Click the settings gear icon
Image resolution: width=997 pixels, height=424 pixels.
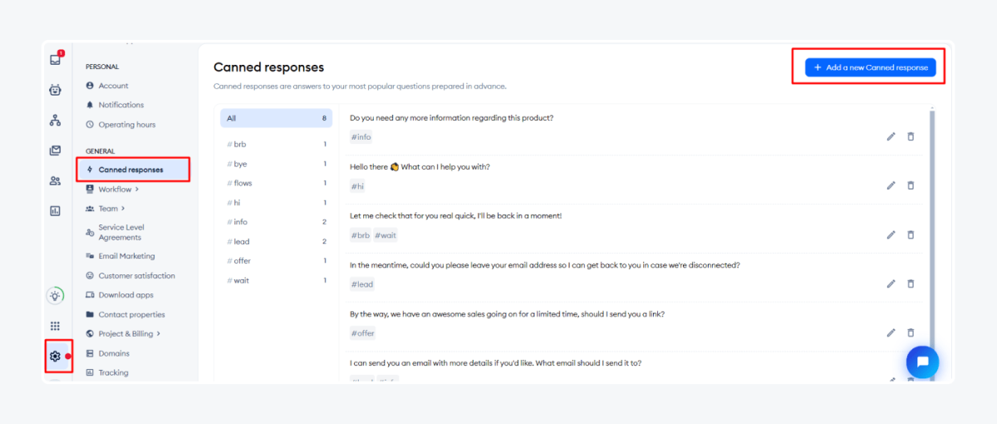coord(55,357)
